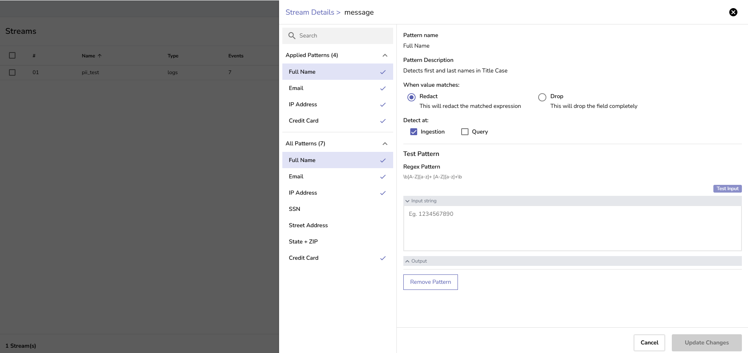Collapse the Applied Patterns section
The width and height of the screenshot is (748, 353).
click(385, 55)
